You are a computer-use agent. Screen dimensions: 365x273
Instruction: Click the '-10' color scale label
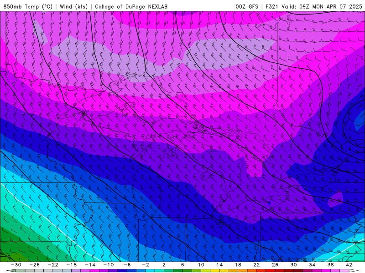[109, 265]
